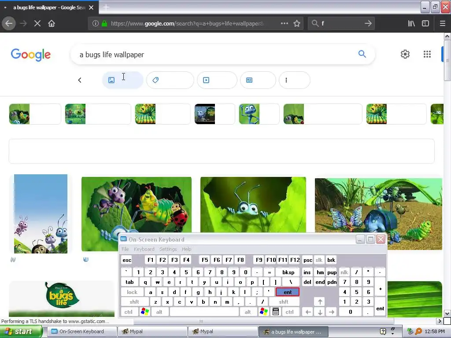Image resolution: width=451 pixels, height=338 pixels.
Task: Open File menu in On-Screen Keyboard
Action: 125,249
